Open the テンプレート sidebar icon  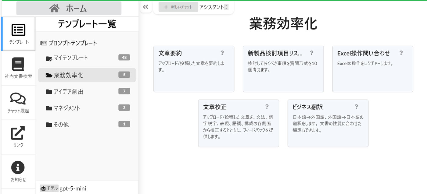pyautogui.click(x=19, y=30)
